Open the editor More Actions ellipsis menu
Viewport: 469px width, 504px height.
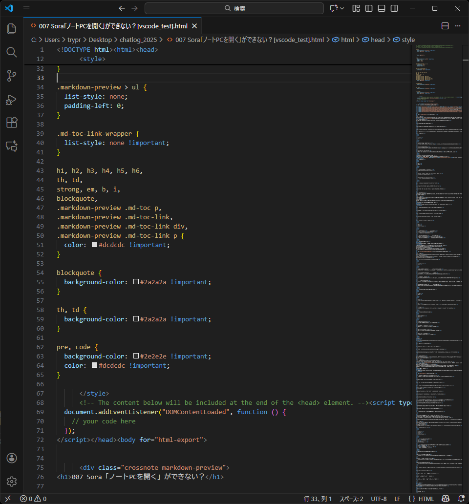coord(458,26)
